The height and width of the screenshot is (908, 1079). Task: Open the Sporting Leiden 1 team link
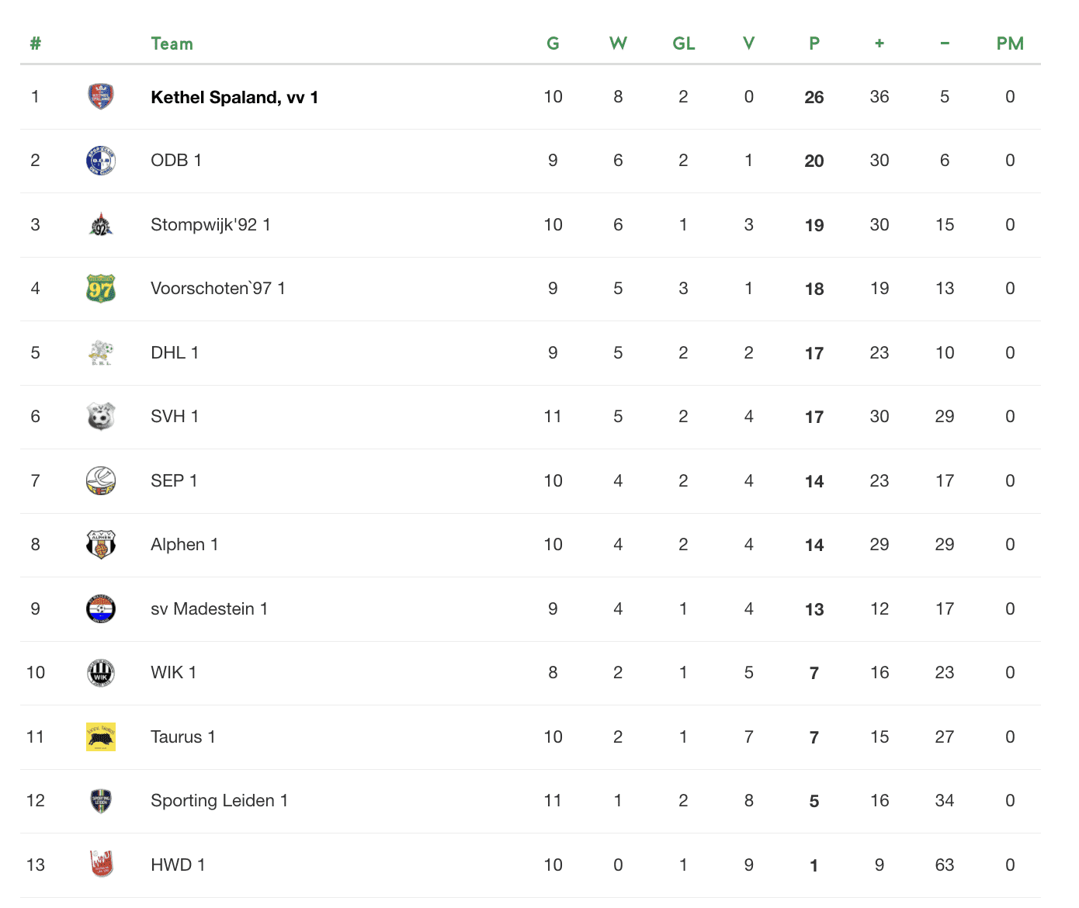point(220,801)
